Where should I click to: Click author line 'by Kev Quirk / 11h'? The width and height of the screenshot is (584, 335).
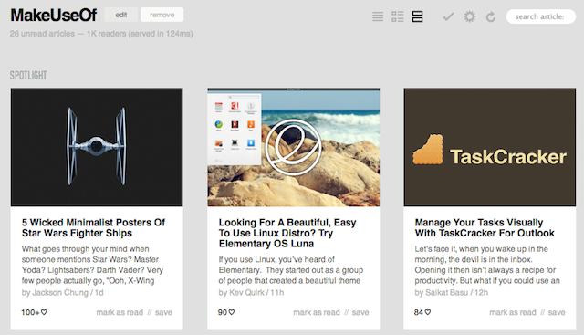point(251,292)
